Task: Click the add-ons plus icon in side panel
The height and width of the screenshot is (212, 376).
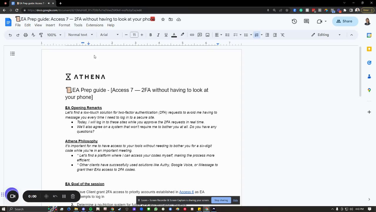Action: point(369,112)
